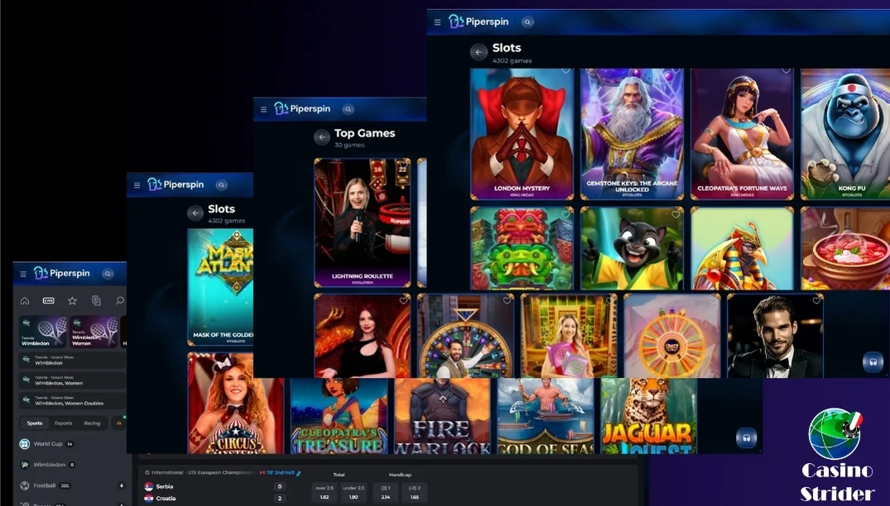Click search icon in small Slots window header

click(222, 184)
